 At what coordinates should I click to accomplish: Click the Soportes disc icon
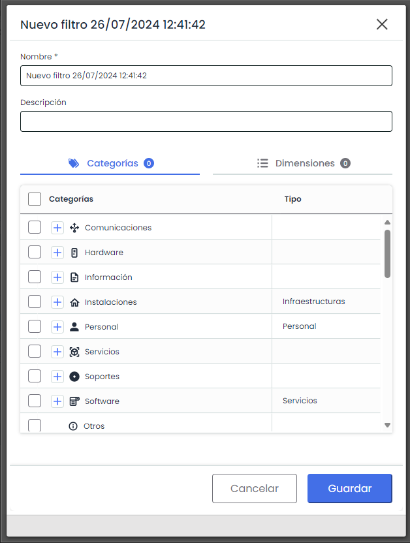point(74,377)
